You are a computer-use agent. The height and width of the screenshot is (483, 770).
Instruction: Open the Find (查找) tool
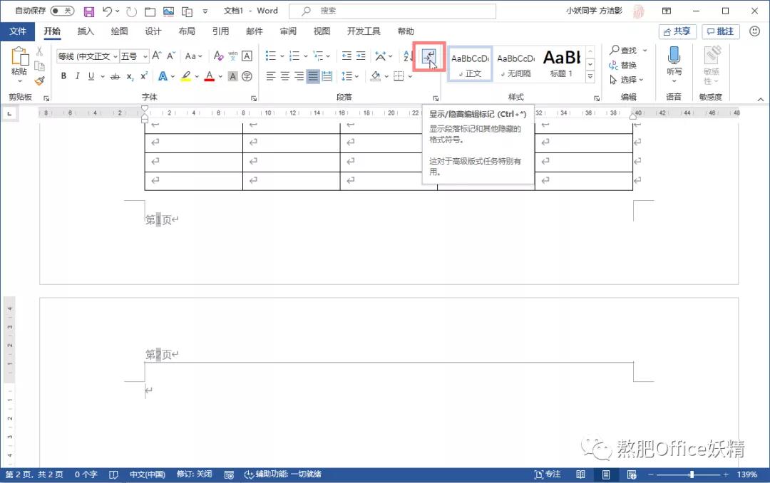627,50
